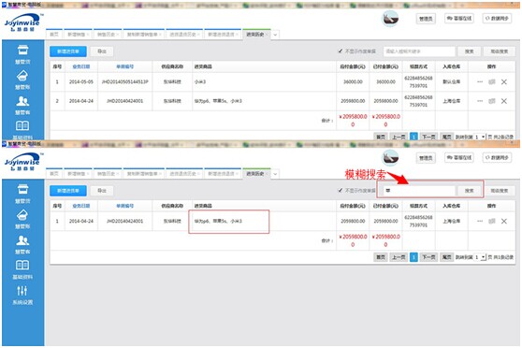522x348 pixels.
Task: Go to 下一页 in upper window pagination
Action: click(x=428, y=137)
